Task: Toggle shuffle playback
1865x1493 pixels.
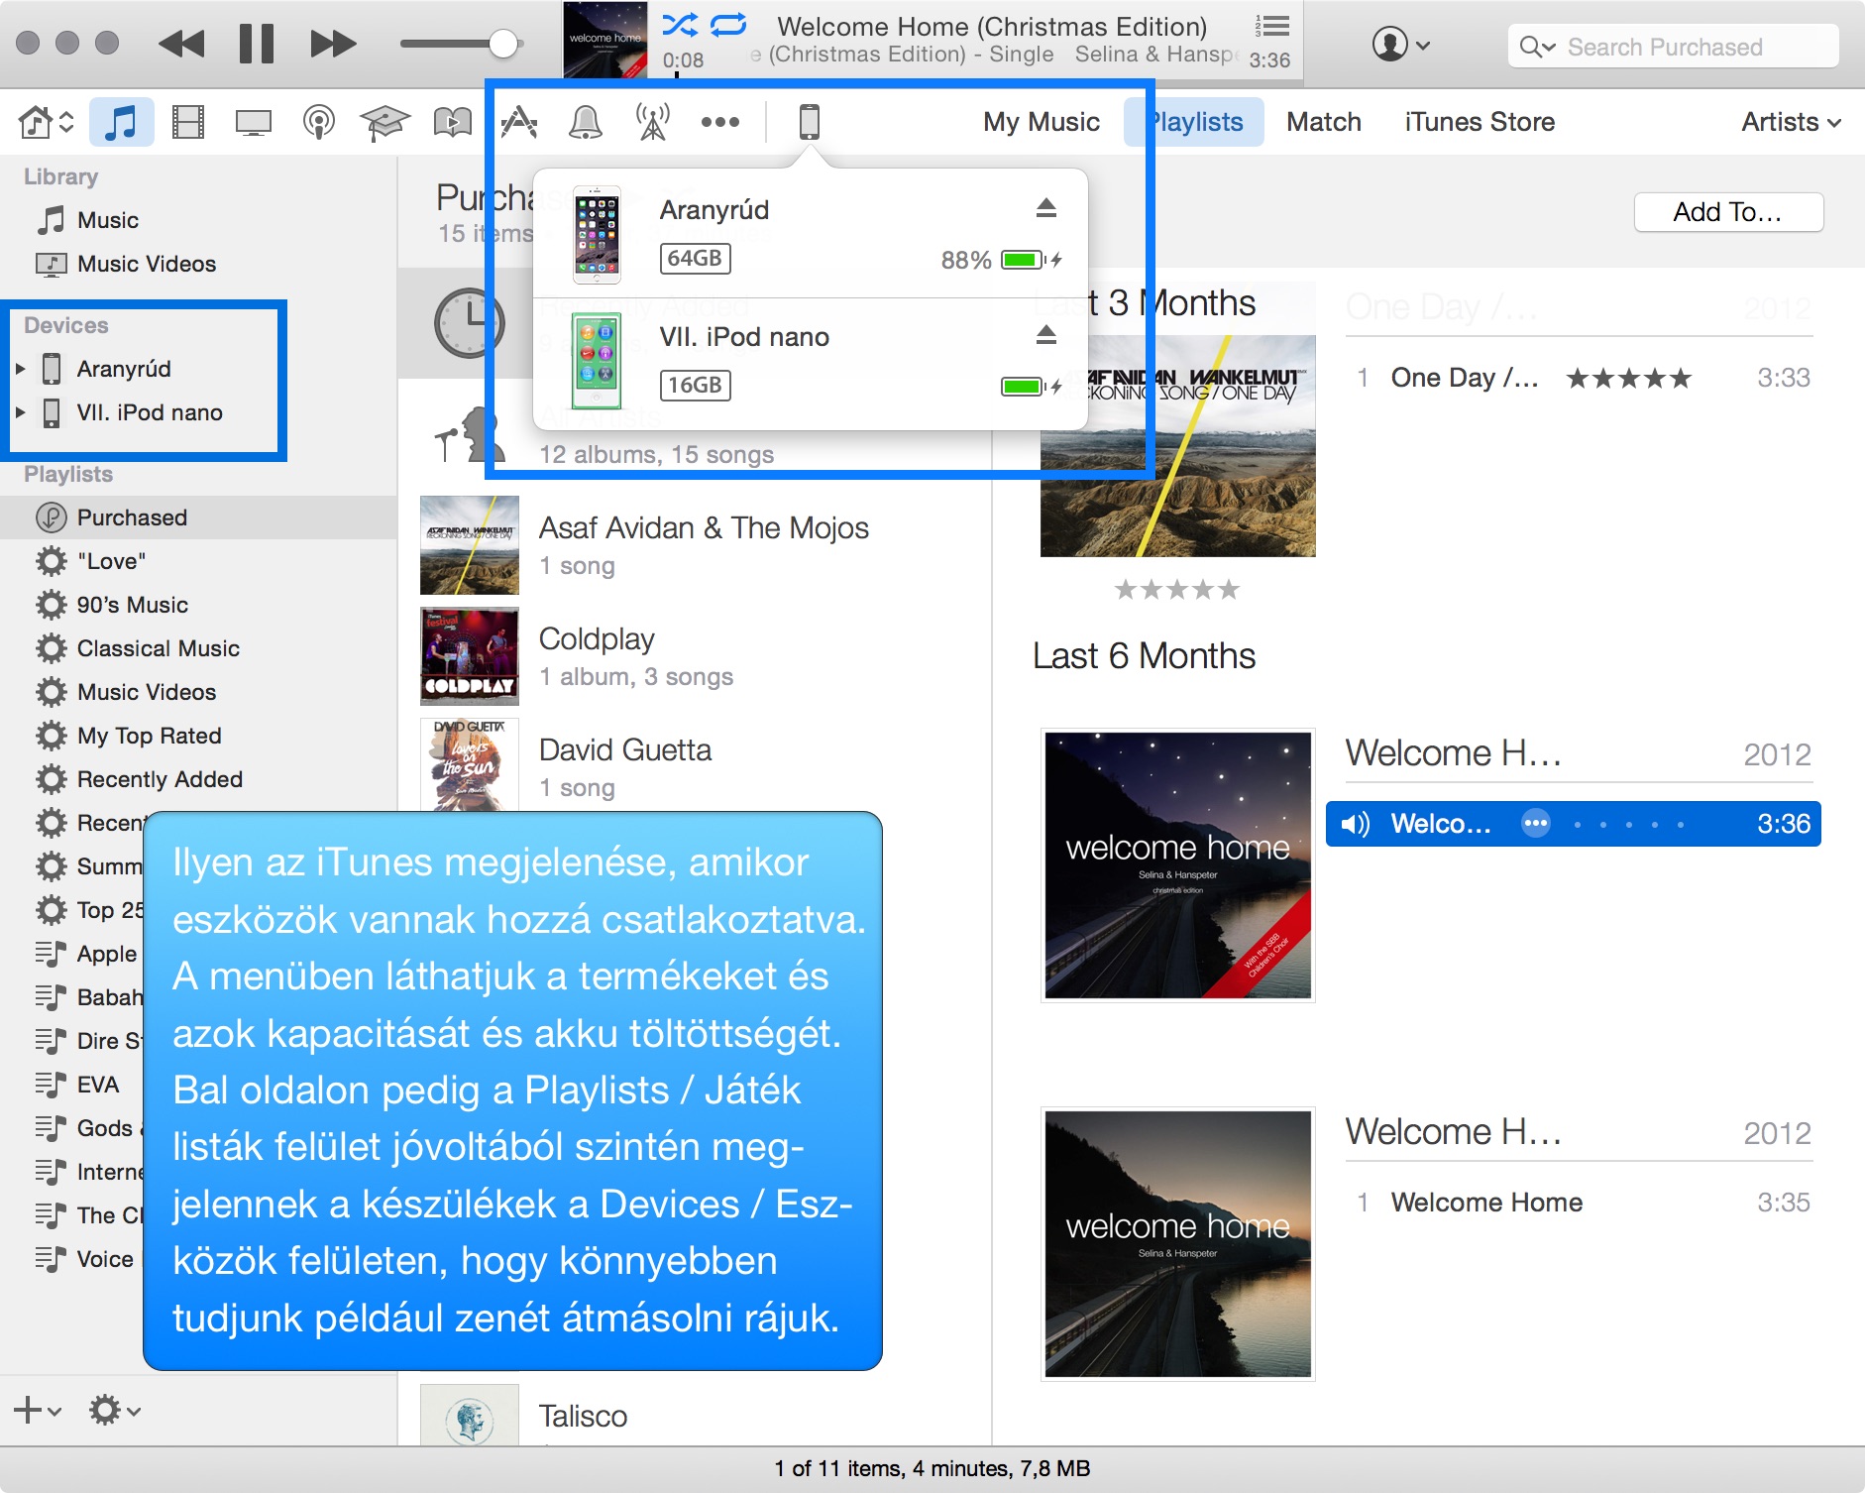Action: [680, 25]
